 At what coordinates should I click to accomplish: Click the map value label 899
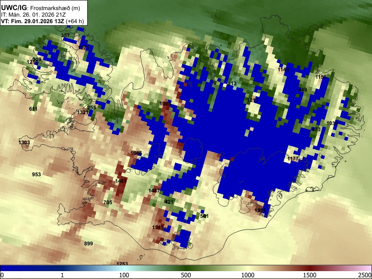tap(88, 244)
